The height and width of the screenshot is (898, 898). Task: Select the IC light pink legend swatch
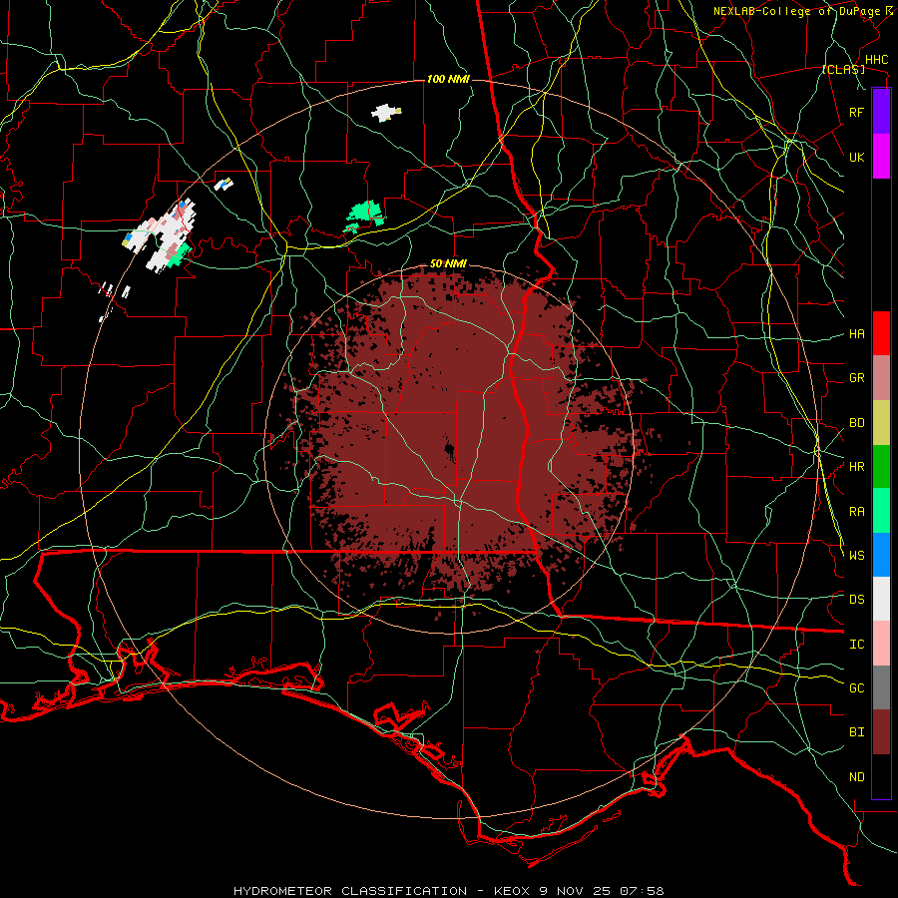881,644
